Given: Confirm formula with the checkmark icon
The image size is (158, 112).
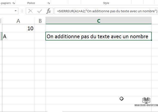Looking at the screenshot, I should point(39,11).
